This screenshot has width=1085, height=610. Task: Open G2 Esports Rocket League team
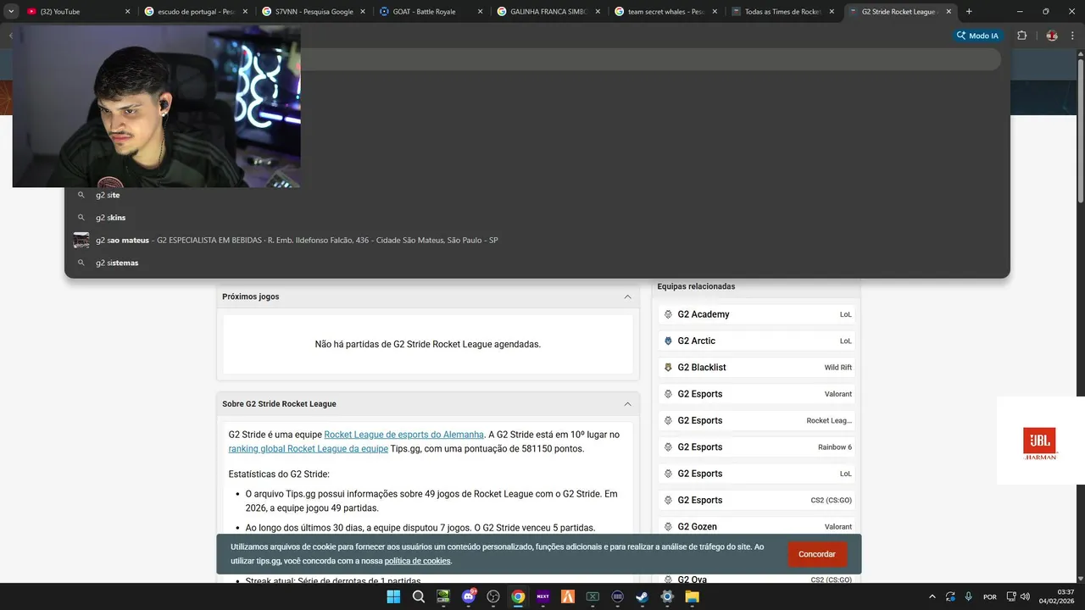pyautogui.click(x=757, y=420)
